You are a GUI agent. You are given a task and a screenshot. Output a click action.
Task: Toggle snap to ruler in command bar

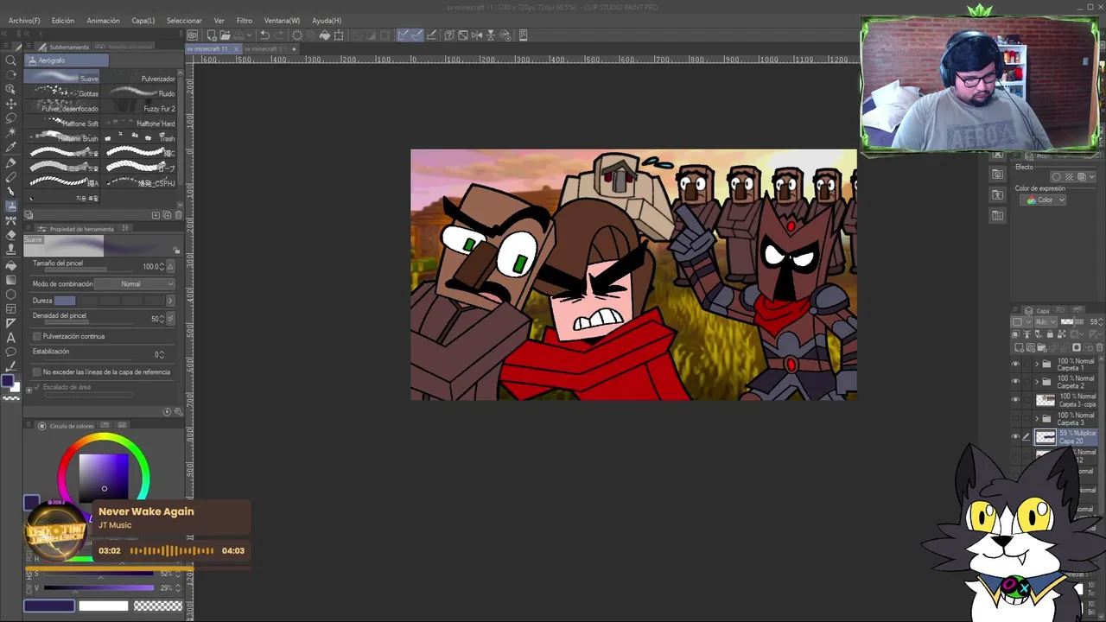tap(403, 35)
